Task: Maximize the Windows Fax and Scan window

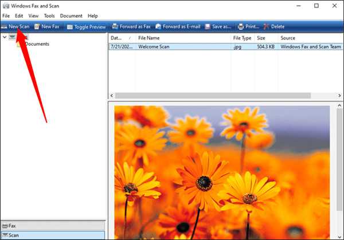Action: point(316,6)
